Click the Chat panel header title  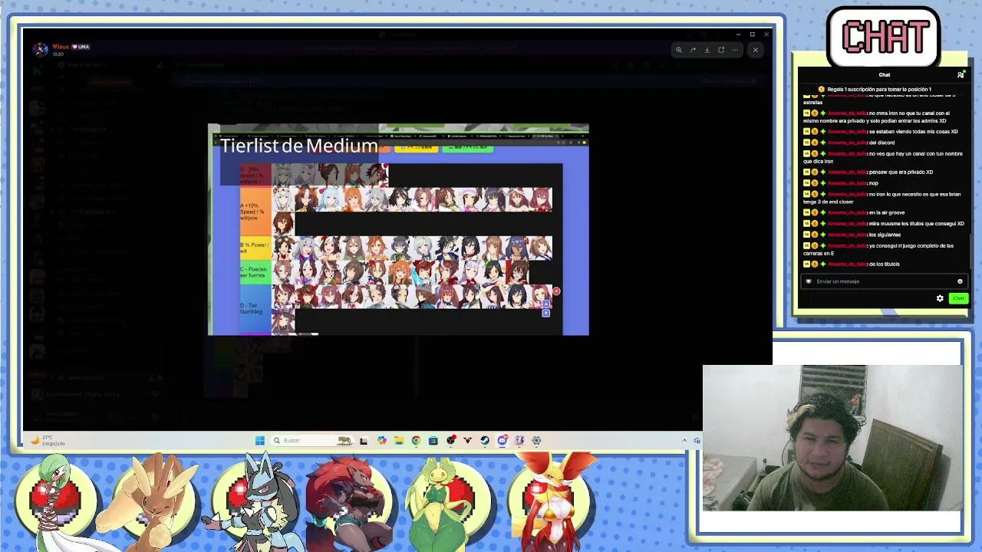click(884, 74)
